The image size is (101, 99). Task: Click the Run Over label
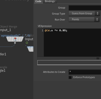pos(60,19)
